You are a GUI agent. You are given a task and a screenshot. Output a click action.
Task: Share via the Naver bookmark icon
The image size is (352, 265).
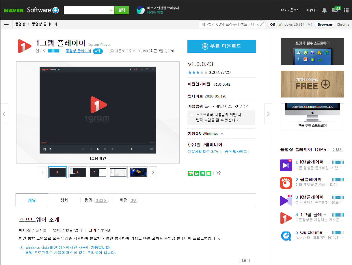tap(203, 173)
